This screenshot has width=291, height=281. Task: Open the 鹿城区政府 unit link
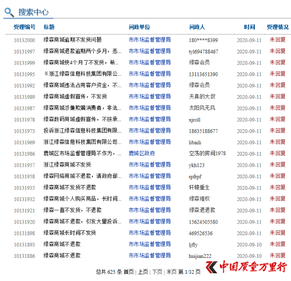click(142, 153)
